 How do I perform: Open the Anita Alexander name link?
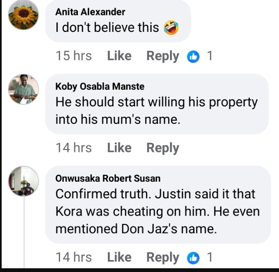90,12
